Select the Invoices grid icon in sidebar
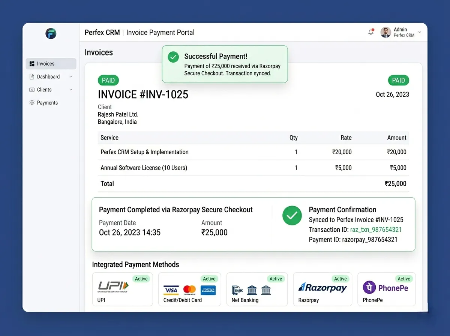 [x=32, y=63]
